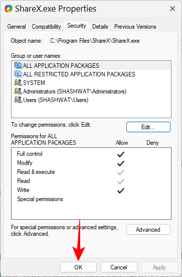This screenshot has height=277, width=182.
Task: Click the Apply button
Action: pos(159,267)
